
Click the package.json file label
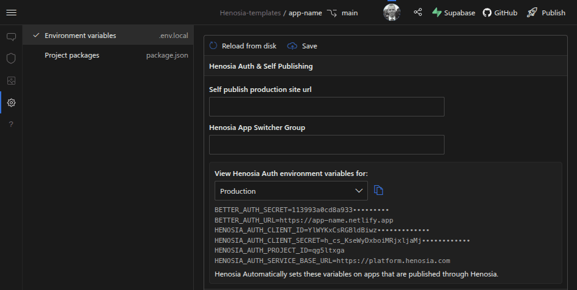pyautogui.click(x=167, y=55)
